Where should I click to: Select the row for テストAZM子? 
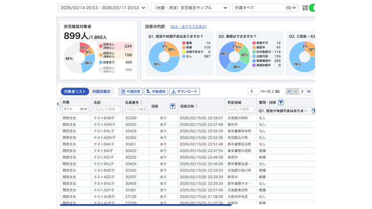(x=187, y=124)
